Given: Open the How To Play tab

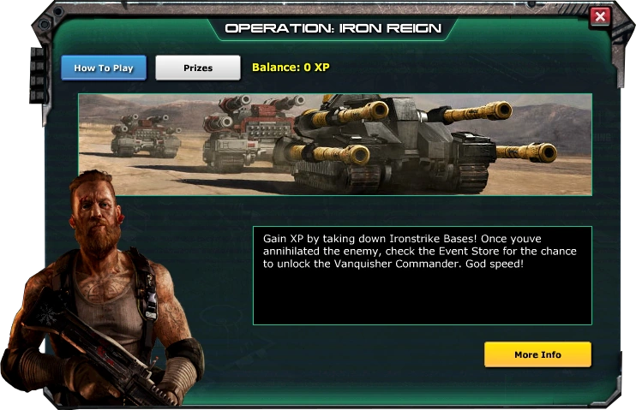Looking at the screenshot, I should 104,68.
